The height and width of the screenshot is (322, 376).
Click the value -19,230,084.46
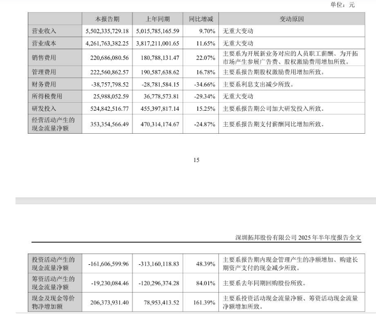(110, 283)
